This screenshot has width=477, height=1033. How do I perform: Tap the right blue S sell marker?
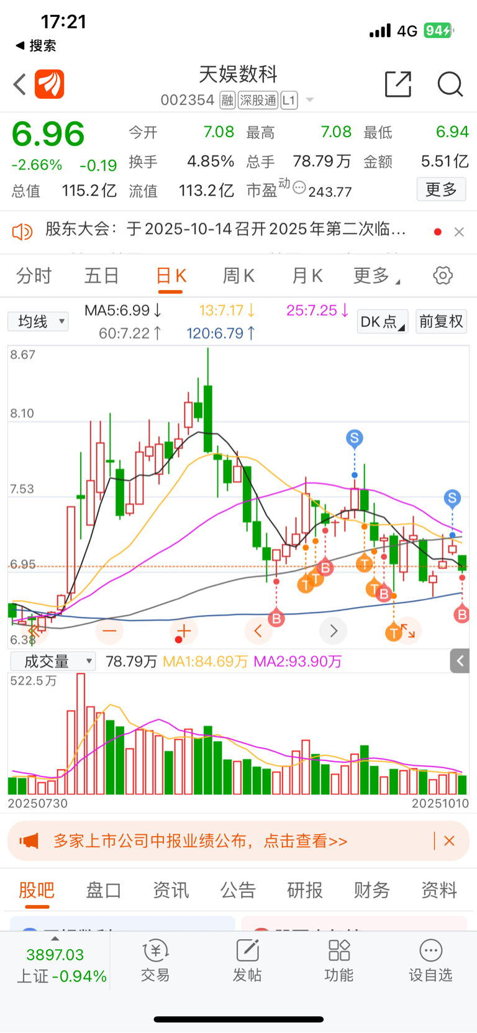(452, 498)
